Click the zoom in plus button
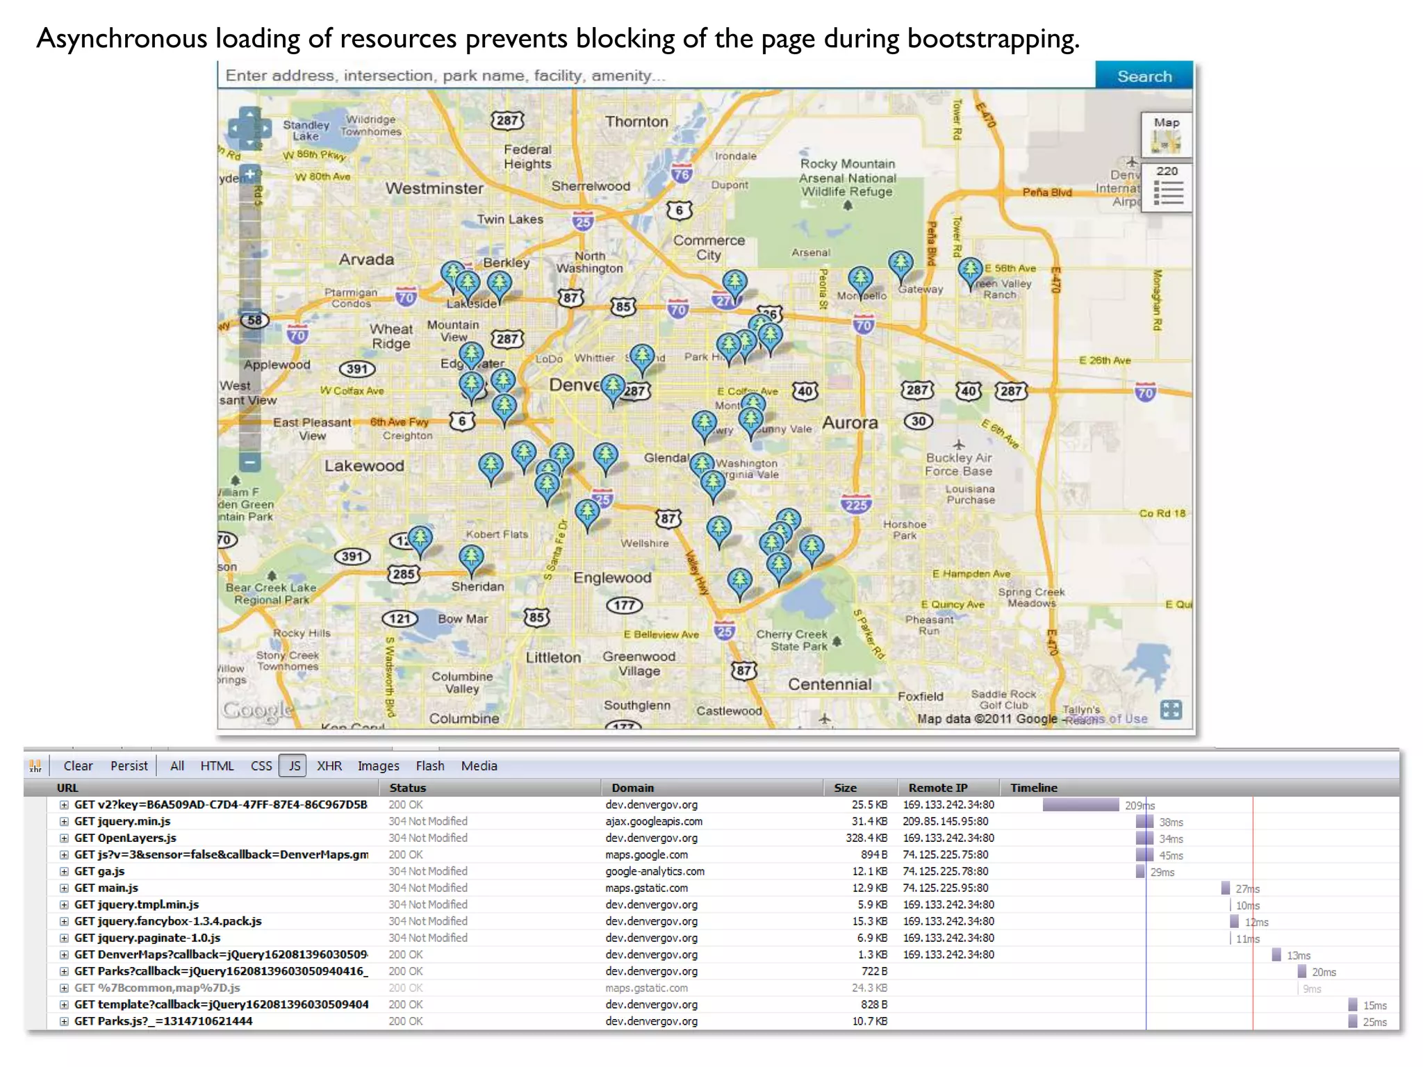The height and width of the screenshot is (1067, 1423). click(x=249, y=174)
